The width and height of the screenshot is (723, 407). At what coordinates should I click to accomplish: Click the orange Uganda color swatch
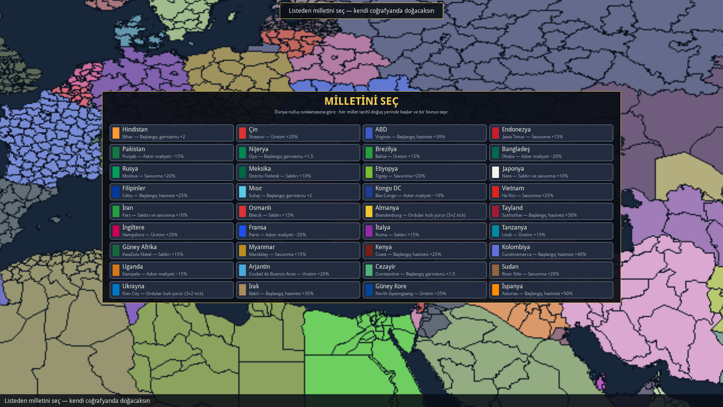click(116, 270)
